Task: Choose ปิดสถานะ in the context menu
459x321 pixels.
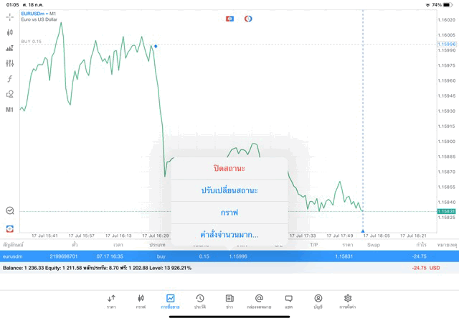Action: pos(229,168)
